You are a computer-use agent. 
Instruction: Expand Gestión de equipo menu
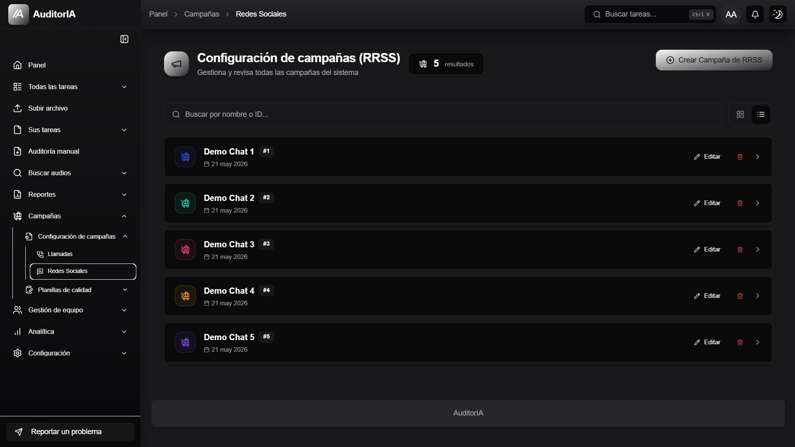(70, 310)
